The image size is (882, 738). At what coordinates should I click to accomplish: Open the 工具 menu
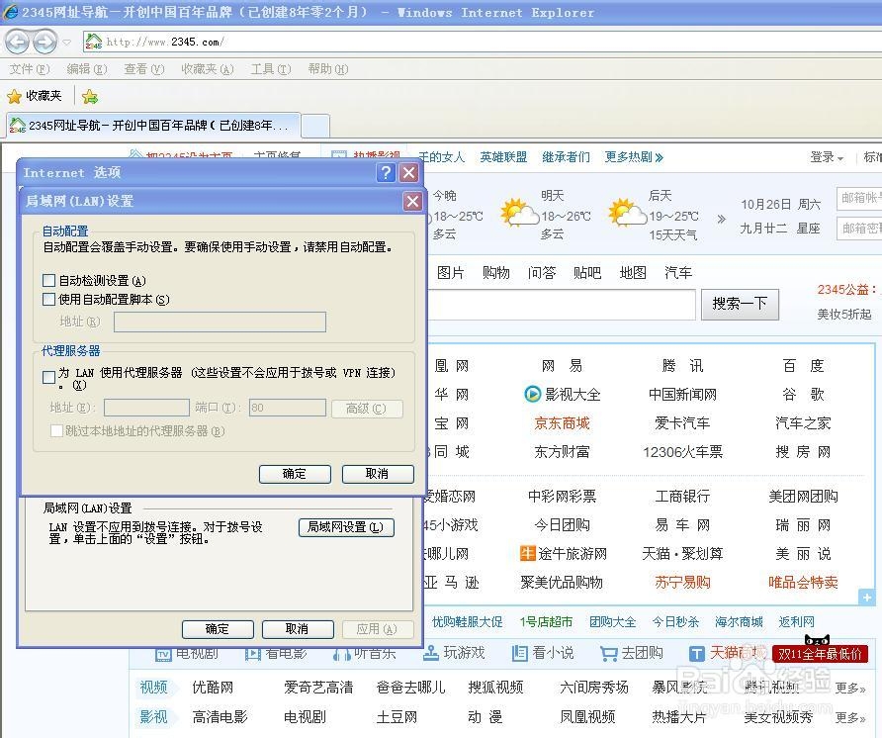click(271, 69)
